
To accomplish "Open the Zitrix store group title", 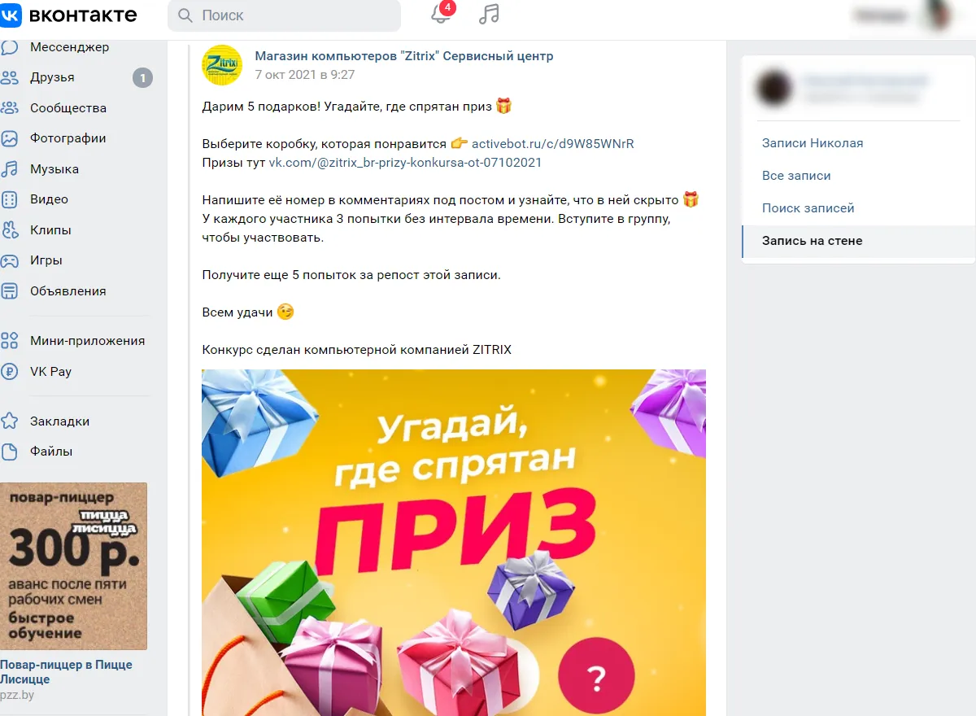I will pyautogui.click(x=404, y=56).
